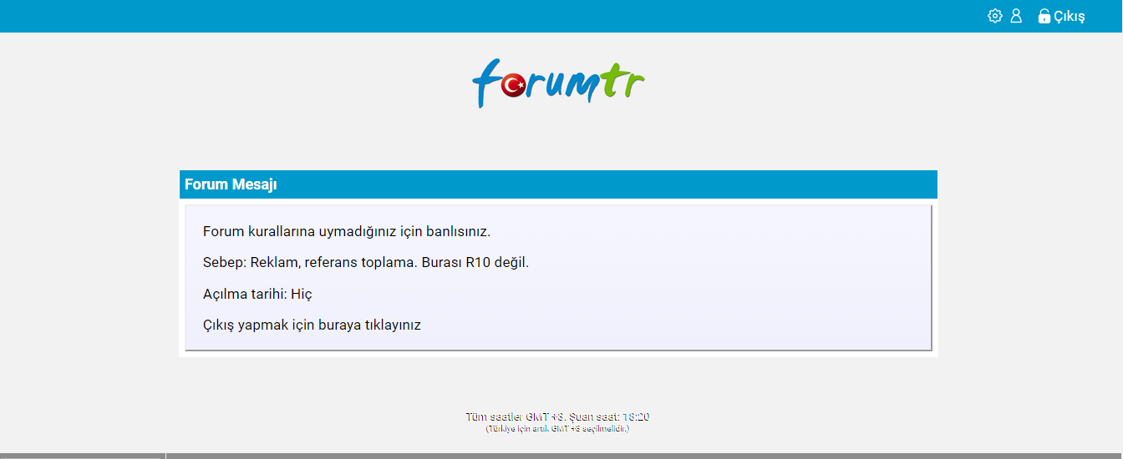Viewport: 1123px width, 459px height.
Task: Click the 'Açılma tarihi: Hiç' line
Action: [x=257, y=294]
